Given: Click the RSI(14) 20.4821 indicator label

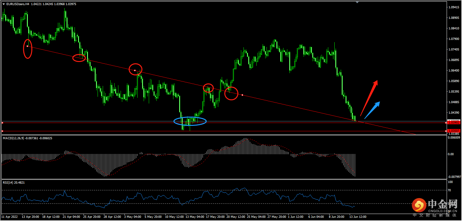Looking at the screenshot, I should click(13, 182).
